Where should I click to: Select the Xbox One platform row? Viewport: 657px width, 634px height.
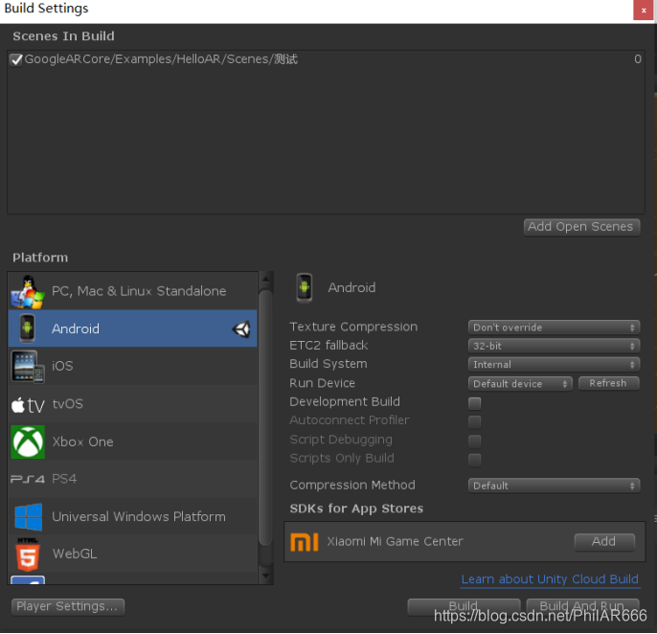pos(132,442)
